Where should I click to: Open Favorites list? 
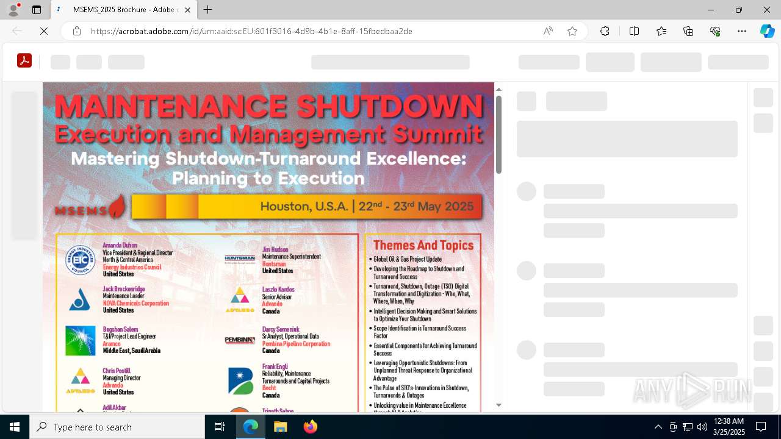click(x=661, y=31)
